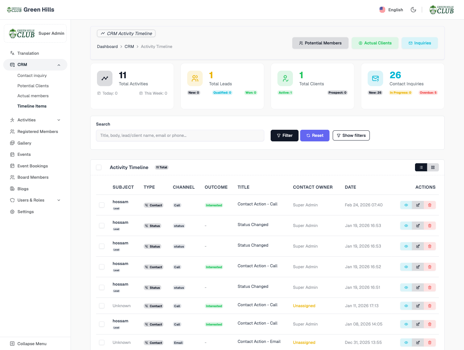Screen dimensions: 464x350
Task: Click the Reset button
Action: click(315, 136)
